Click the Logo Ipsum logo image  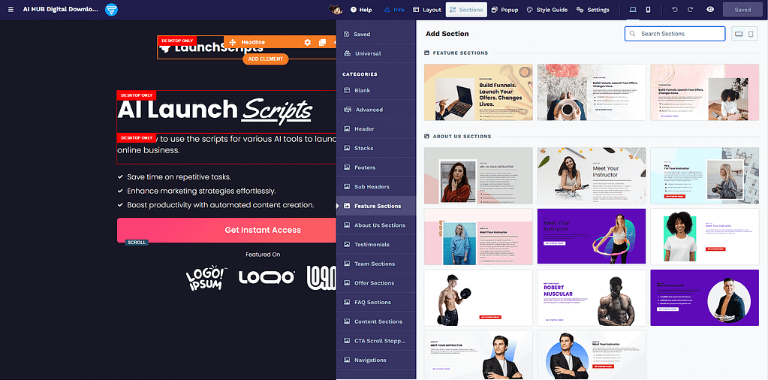[x=206, y=277]
